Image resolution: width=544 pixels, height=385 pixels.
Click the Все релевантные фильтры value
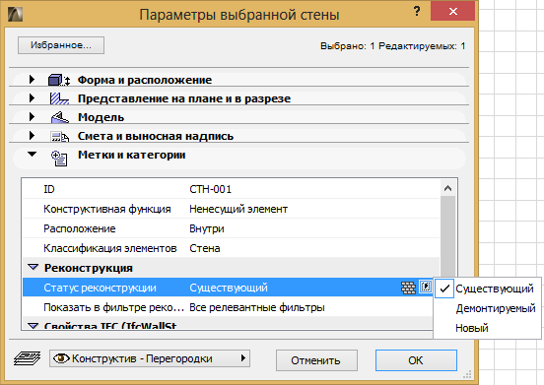[x=257, y=307]
